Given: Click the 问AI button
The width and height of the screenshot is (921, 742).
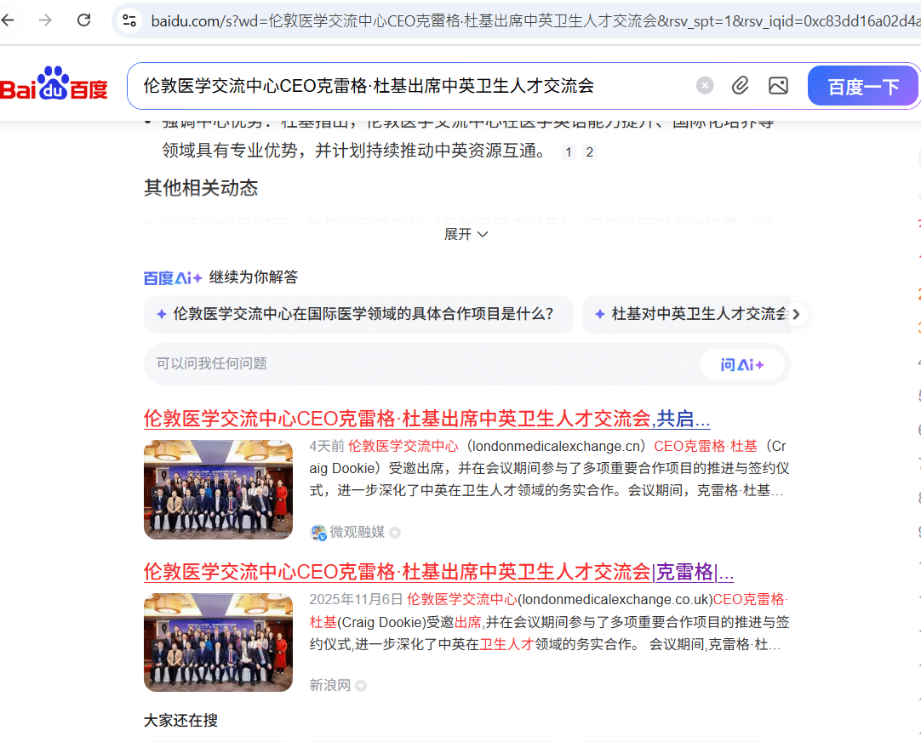Looking at the screenshot, I should tap(741, 364).
